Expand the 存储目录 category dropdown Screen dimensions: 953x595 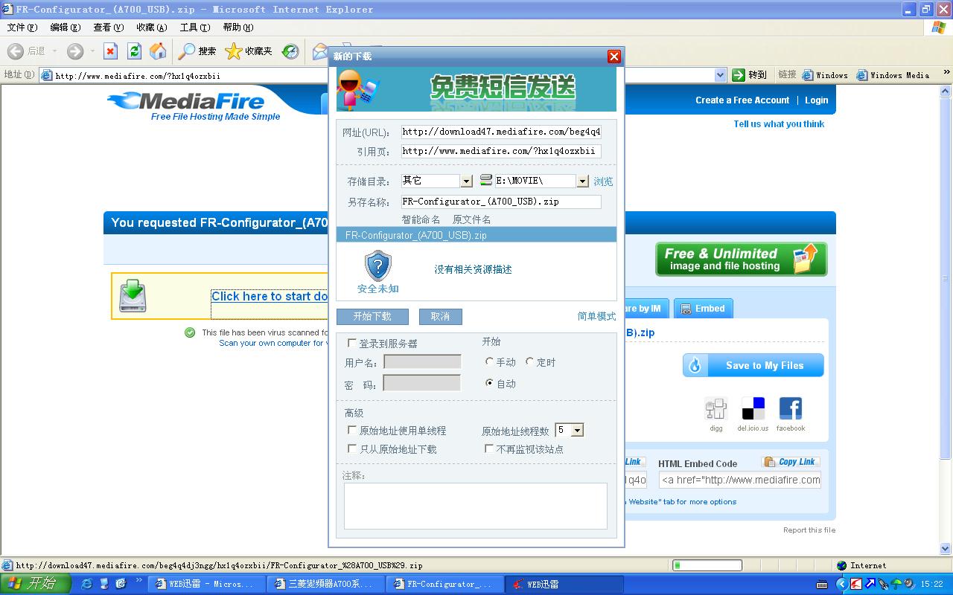pyautogui.click(x=466, y=181)
